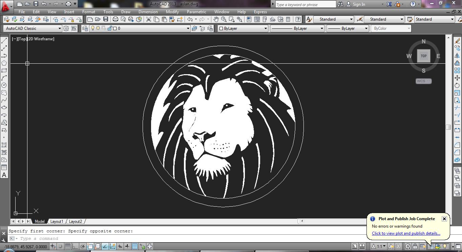Select the Fillet modify tool

(x=457, y=152)
